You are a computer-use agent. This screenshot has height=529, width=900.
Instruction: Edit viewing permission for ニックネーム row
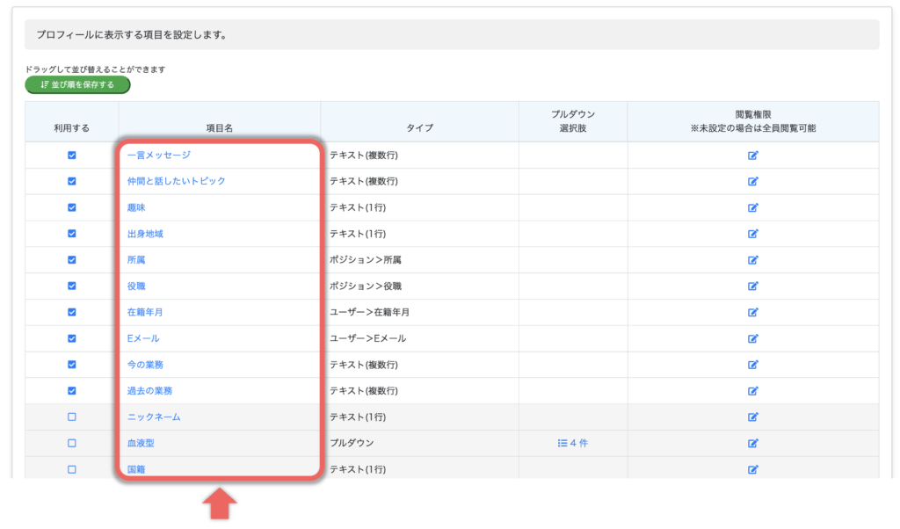click(x=752, y=417)
